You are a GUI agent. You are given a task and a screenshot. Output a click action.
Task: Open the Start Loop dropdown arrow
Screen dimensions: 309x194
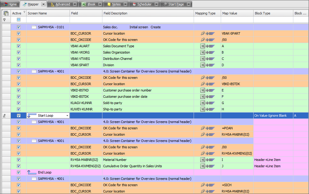(67, 116)
